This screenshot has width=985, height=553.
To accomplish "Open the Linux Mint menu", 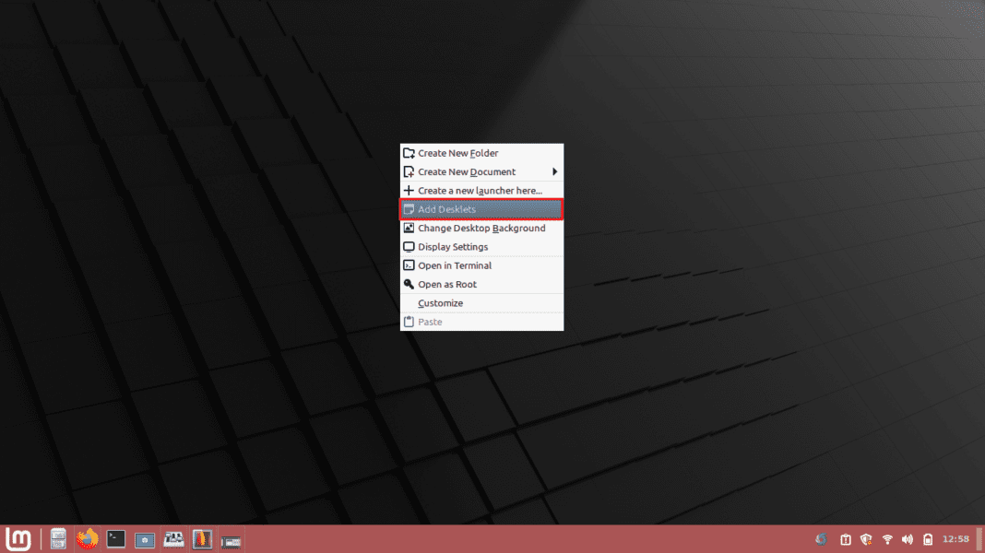I will [x=18, y=539].
